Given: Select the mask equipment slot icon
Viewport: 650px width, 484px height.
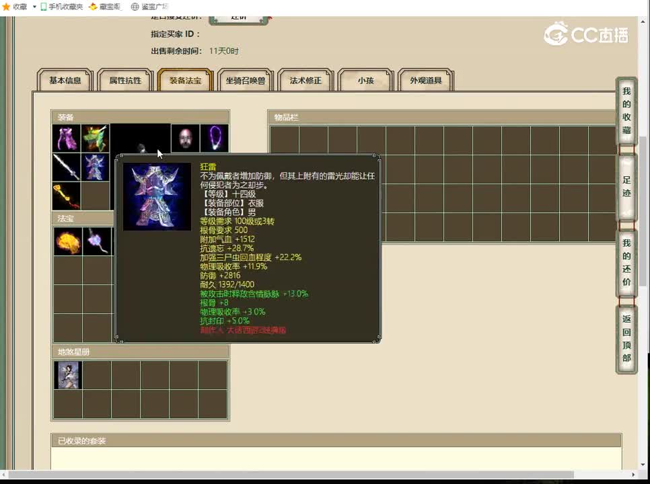Looking at the screenshot, I should (184, 137).
